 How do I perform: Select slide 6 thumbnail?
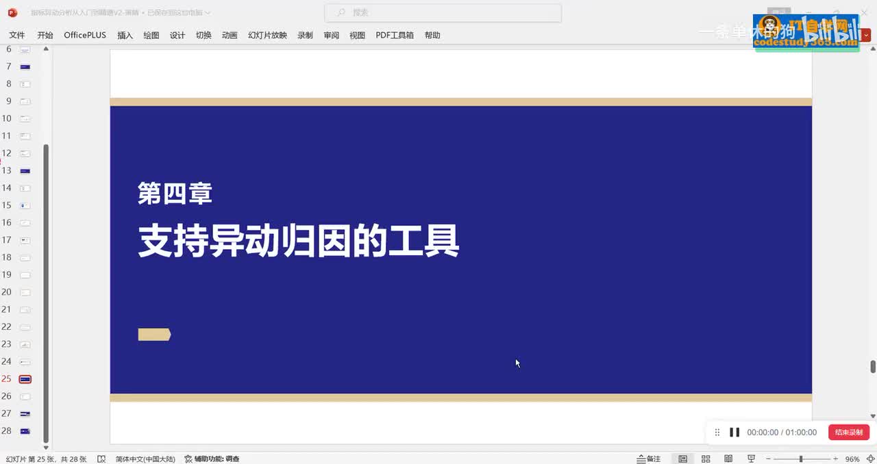tap(25, 49)
